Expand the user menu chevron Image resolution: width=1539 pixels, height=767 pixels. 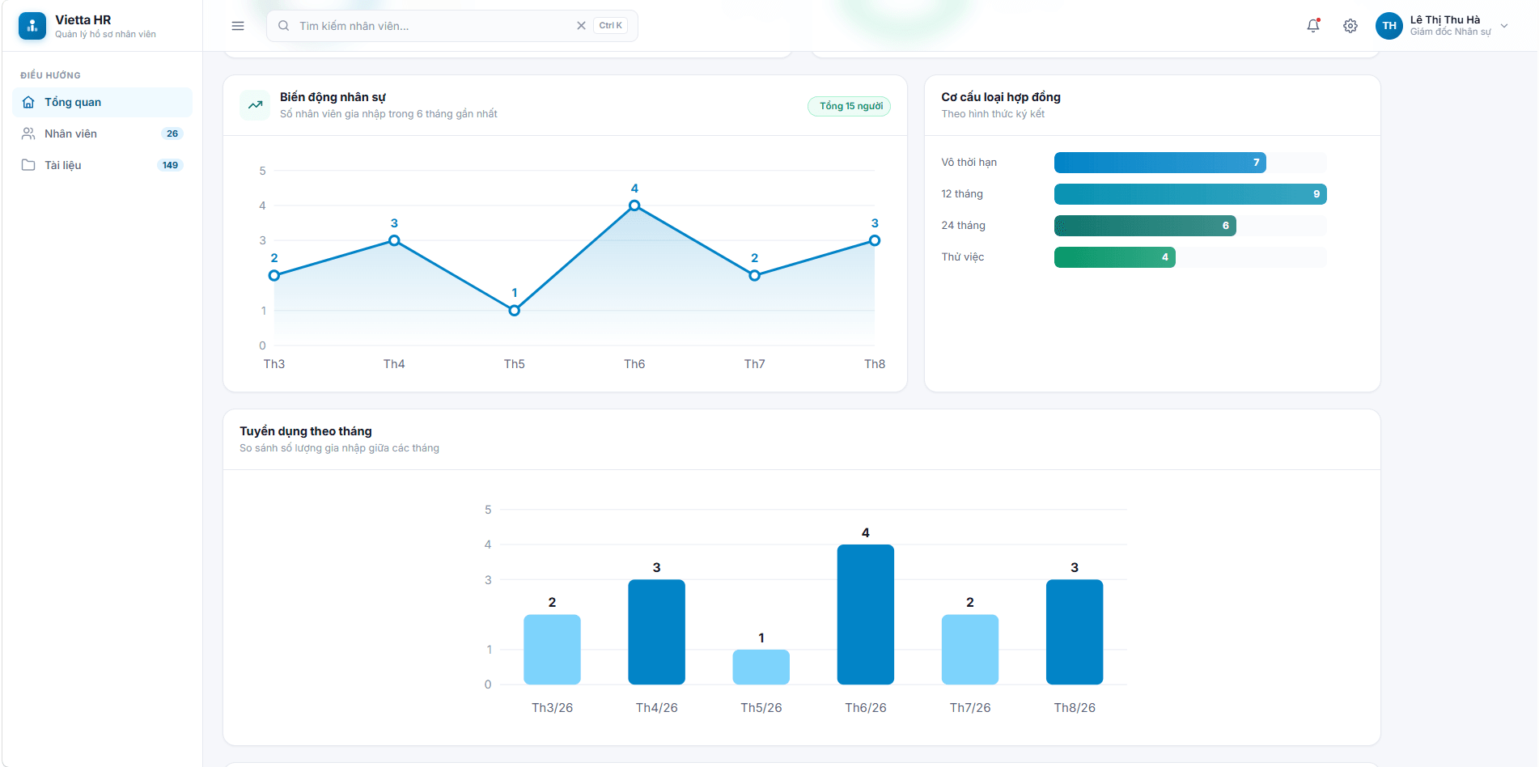click(x=1504, y=26)
